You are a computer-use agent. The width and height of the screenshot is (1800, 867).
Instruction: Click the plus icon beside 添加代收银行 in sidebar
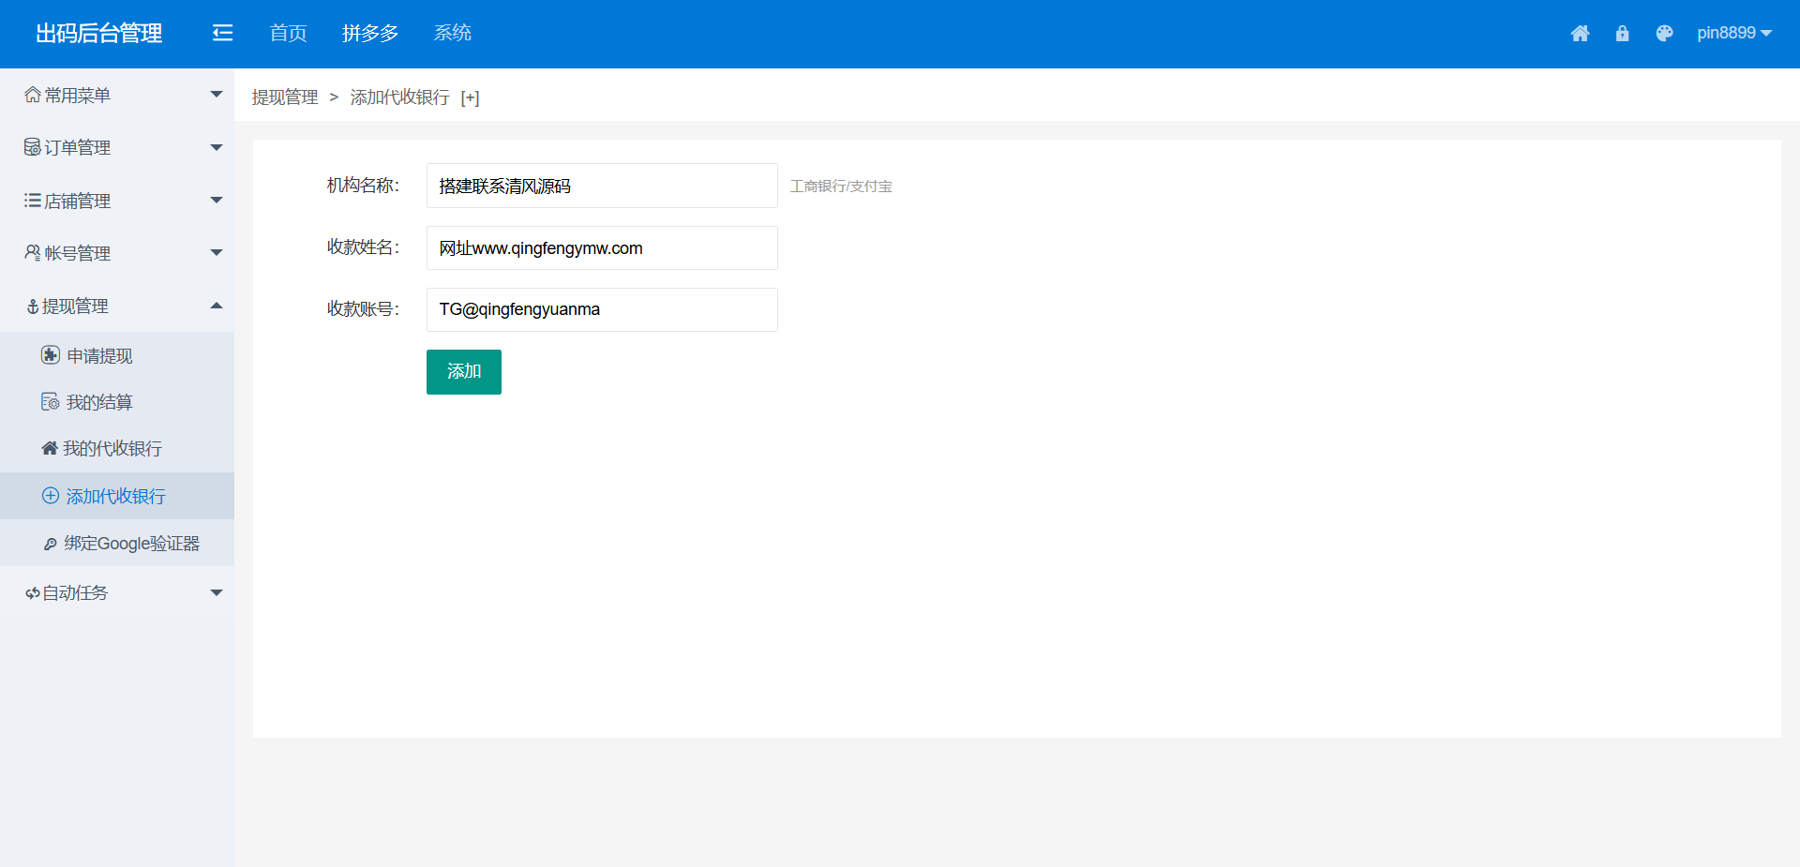51,496
